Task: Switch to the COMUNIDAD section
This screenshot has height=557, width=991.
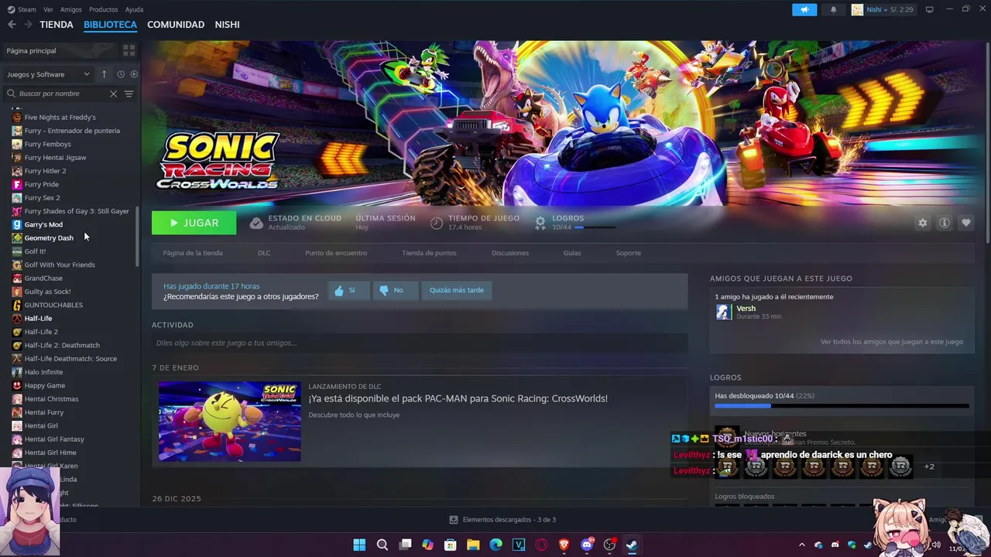Action: 176,25
